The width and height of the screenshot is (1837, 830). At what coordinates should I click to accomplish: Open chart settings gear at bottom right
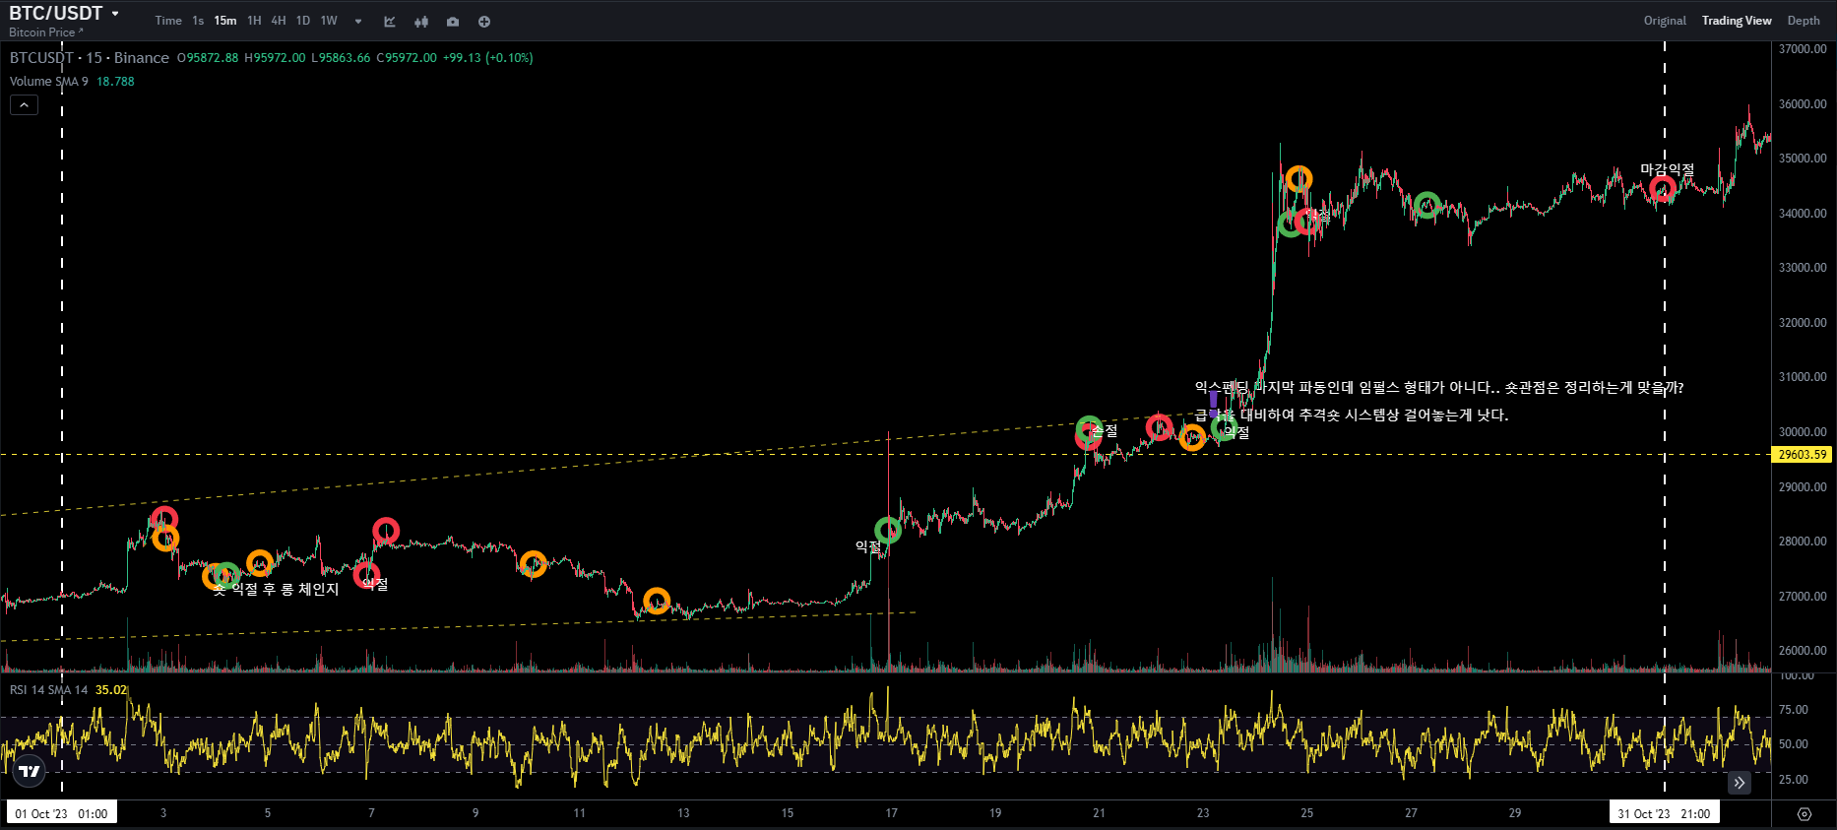(1805, 814)
